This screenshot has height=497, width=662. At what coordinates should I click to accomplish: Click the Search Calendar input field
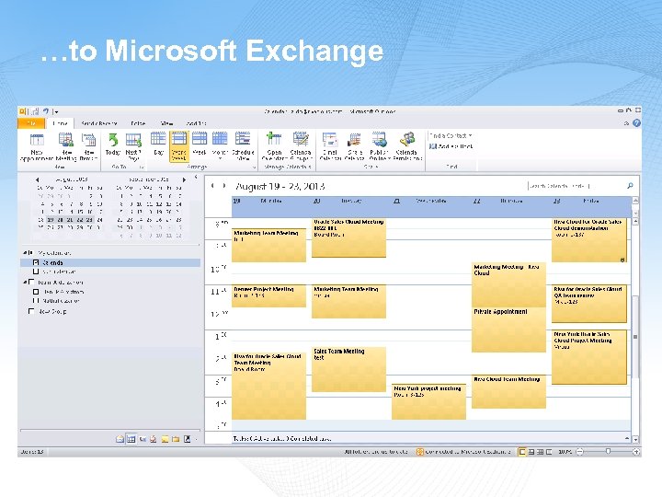pyautogui.click(x=576, y=186)
